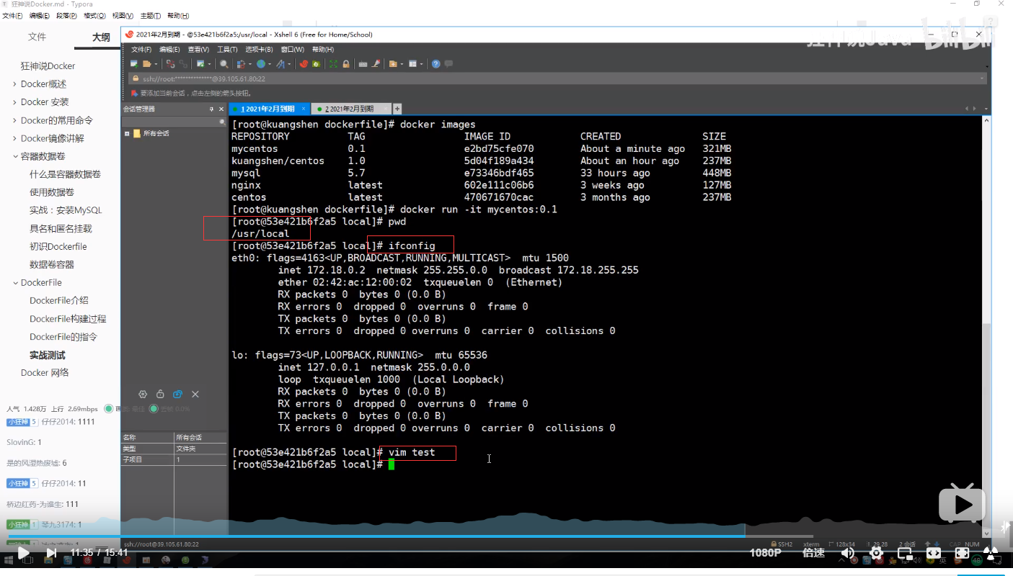Switch to Typora 文件 sidebar tab

(37, 37)
